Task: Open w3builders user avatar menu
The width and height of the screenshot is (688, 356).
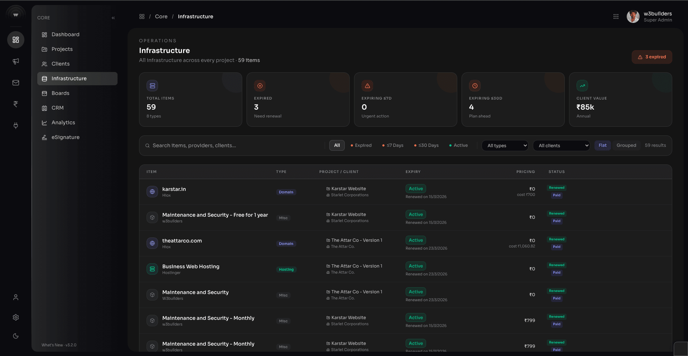Action: coord(633,16)
